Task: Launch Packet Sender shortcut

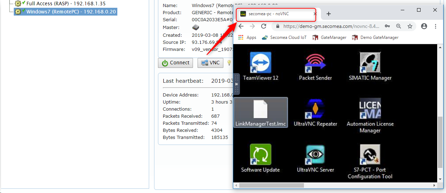Action: pos(315,66)
